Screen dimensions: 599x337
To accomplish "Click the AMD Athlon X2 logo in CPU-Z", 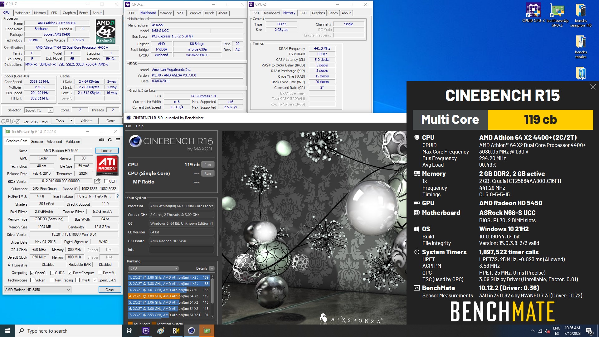I will [x=105, y=32].
